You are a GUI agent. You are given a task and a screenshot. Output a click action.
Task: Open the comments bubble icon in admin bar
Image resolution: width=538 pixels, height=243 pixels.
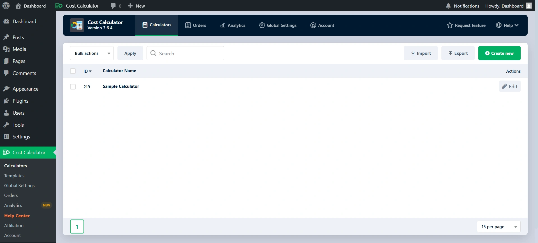click(x=113, y=6)
